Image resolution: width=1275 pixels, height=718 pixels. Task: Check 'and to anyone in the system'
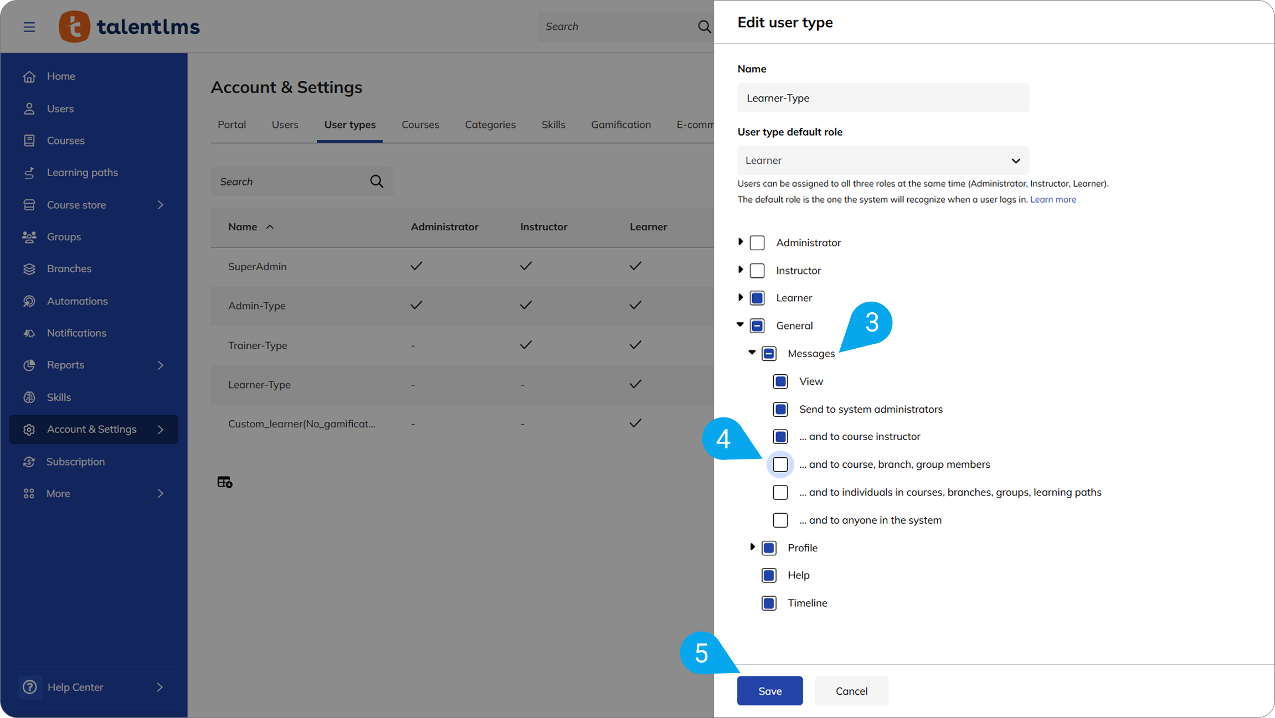click(780, 520)
